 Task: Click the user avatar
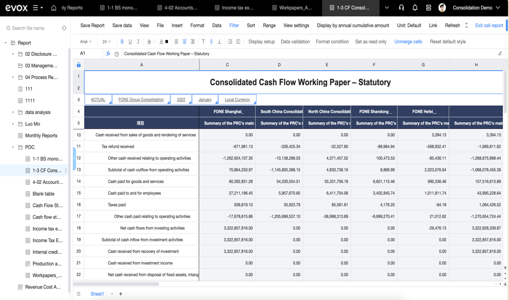(x=442, y=8)
